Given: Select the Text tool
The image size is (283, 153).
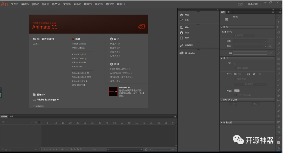Looking at the screenshot, I should tap(279, 48).
